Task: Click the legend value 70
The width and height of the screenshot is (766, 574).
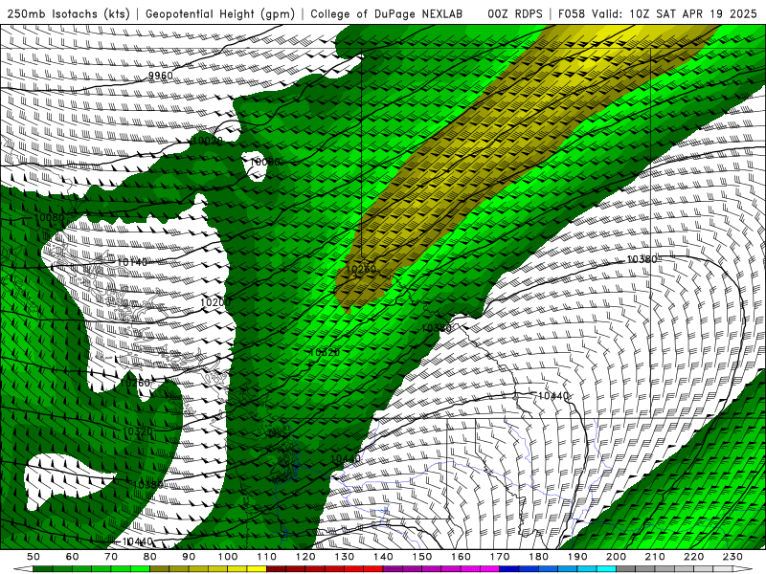Action: [x=111, y=557]
